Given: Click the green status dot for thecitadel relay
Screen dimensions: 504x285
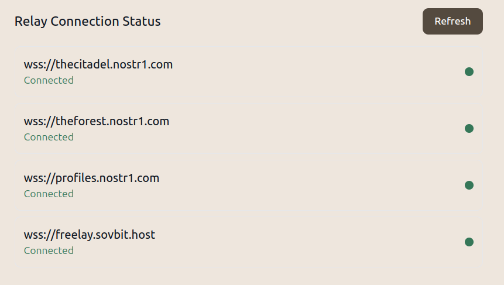Looking at the screenshot, I should [x=469, y=71].
